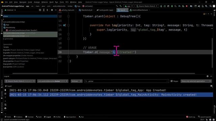Viewport: 216px width, 121px height.
Task: Click onCreate() breadcrumb in navigation bar
Action: pos(88,6)
